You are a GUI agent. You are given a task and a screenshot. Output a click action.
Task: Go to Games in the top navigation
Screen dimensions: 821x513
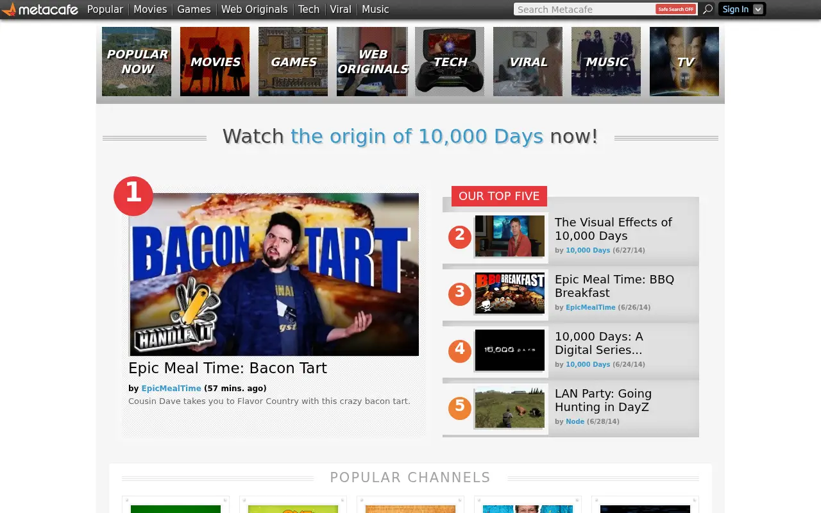(x=194, y=9)
